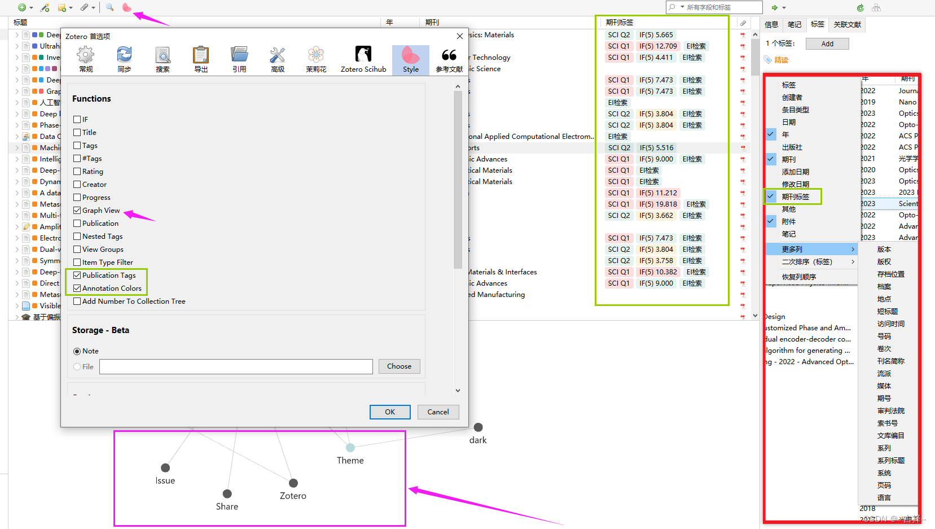Click Cancel in Zotero preferences dialog
Viewport: 935px width, 529px height.
(438, 412)
